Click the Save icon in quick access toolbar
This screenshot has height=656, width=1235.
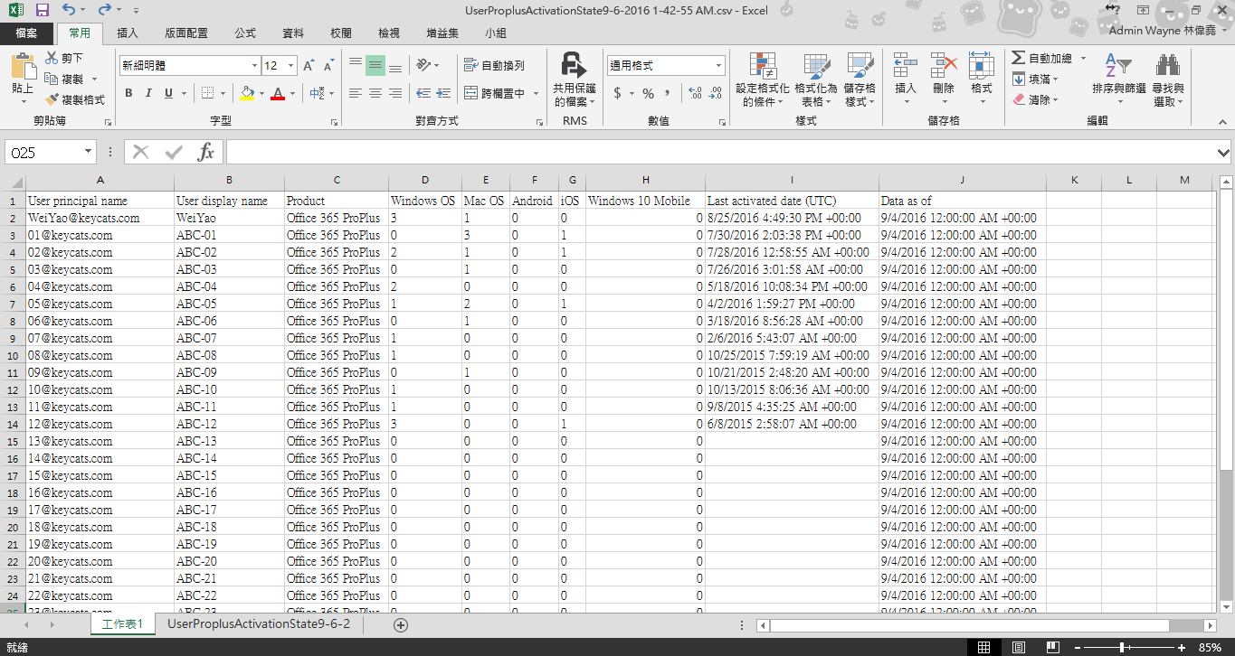[43, 10]
